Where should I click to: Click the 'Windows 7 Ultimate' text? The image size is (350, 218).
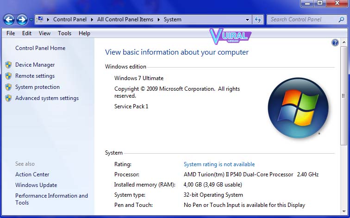139,78
